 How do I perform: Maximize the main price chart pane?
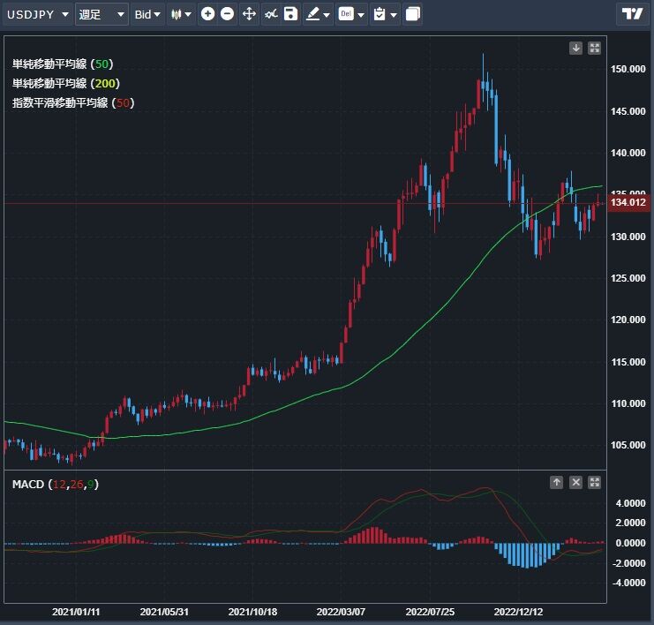coord(594,48)
